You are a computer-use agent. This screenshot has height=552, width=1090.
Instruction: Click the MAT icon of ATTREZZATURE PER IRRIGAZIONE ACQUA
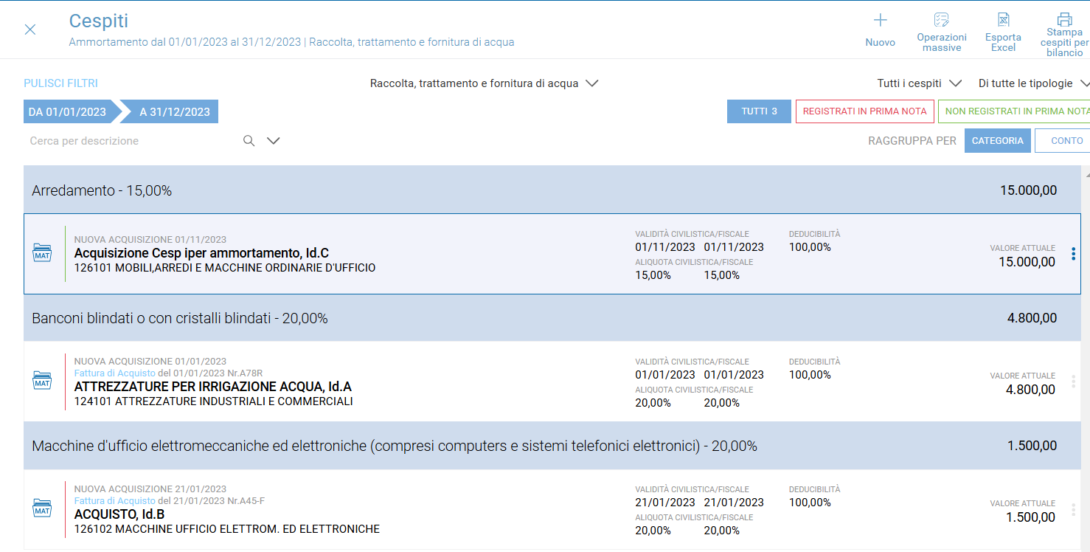coord(42,381)
